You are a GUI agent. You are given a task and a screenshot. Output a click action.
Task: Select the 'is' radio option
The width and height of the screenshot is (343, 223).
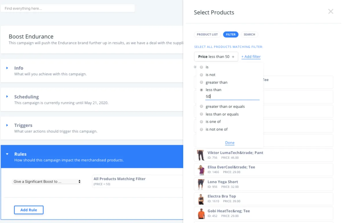pos(202,67)
